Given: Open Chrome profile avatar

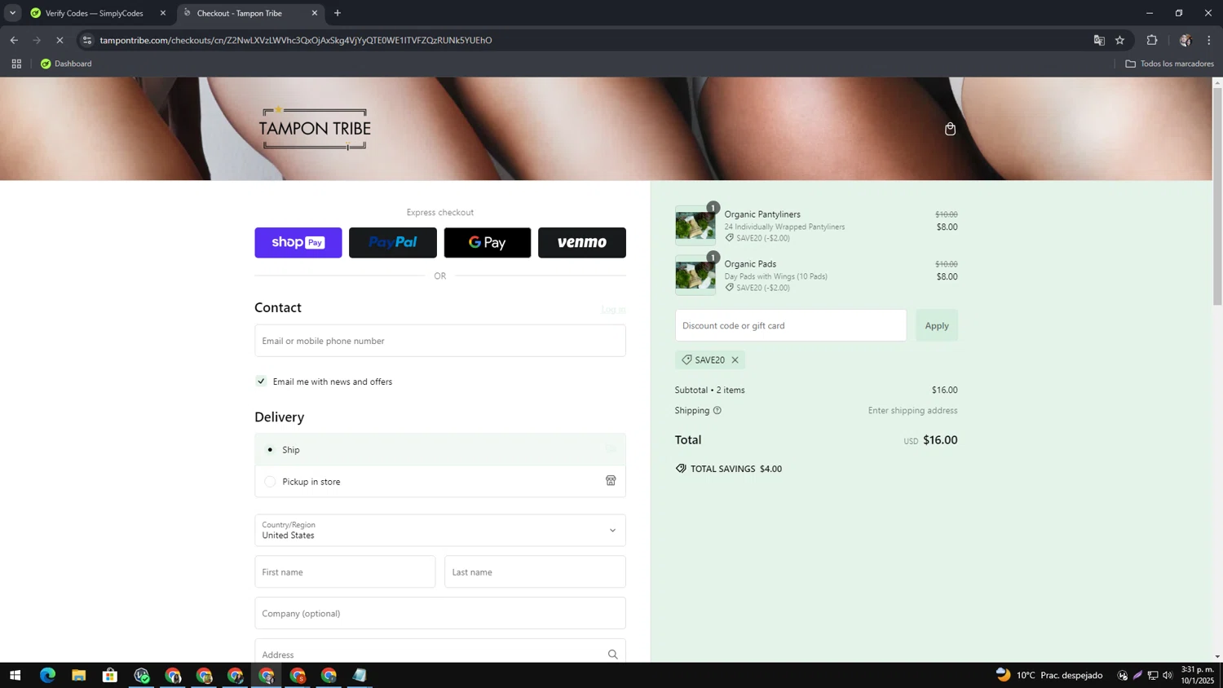Looking at the screenshot, I should point(1185,40).
